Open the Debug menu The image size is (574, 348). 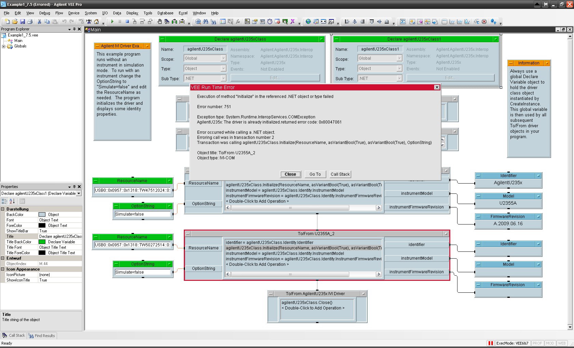click(x=44, y=13)
